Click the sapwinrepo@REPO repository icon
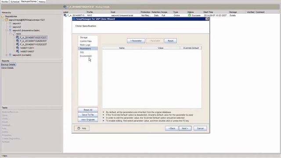281x158 pixels. pos(7,20)
